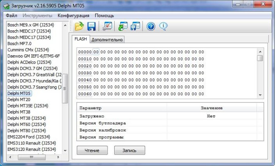Select Delphi MT60 (J2534) entry
This screenshot has height=166, width=275.
click(x=27, y=124)
